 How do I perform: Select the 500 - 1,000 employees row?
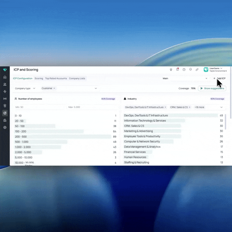65,142
